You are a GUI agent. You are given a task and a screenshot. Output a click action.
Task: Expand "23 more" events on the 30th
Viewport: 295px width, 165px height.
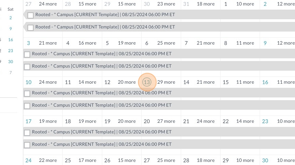point(166,4)
